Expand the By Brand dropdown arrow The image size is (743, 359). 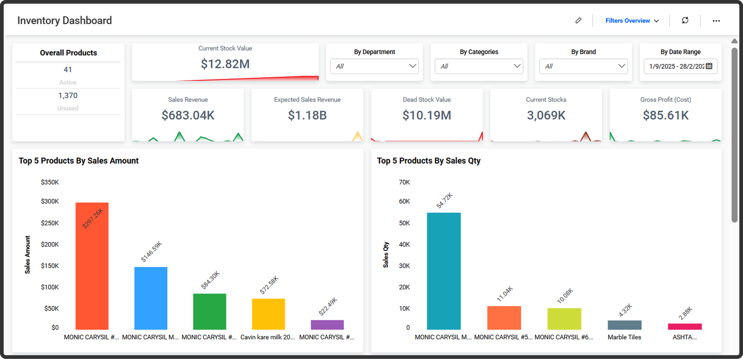621,66
